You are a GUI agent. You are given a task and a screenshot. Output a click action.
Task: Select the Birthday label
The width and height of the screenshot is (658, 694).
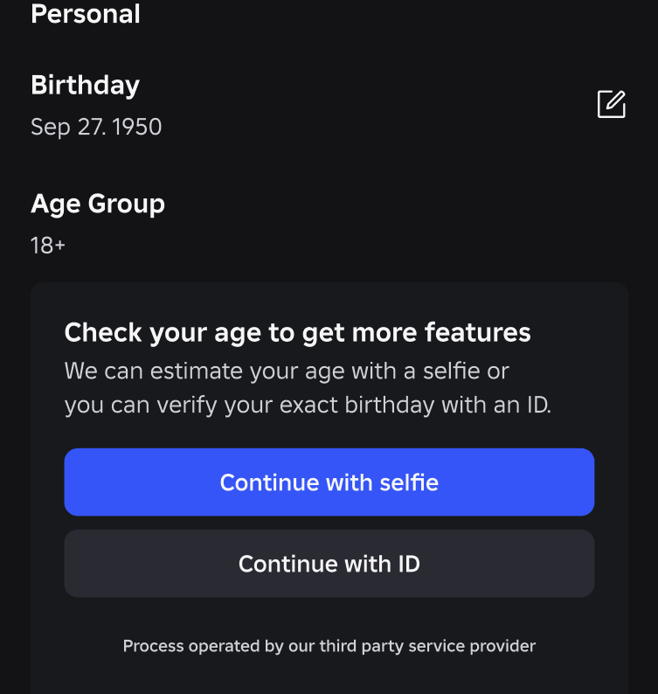[85, 85]
